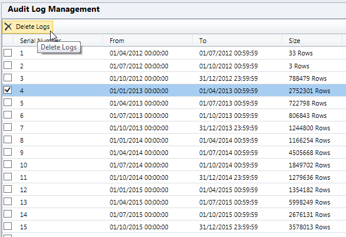Click serial number 15 cell
This screenshot has height=237, width=346.
point(24,226)
